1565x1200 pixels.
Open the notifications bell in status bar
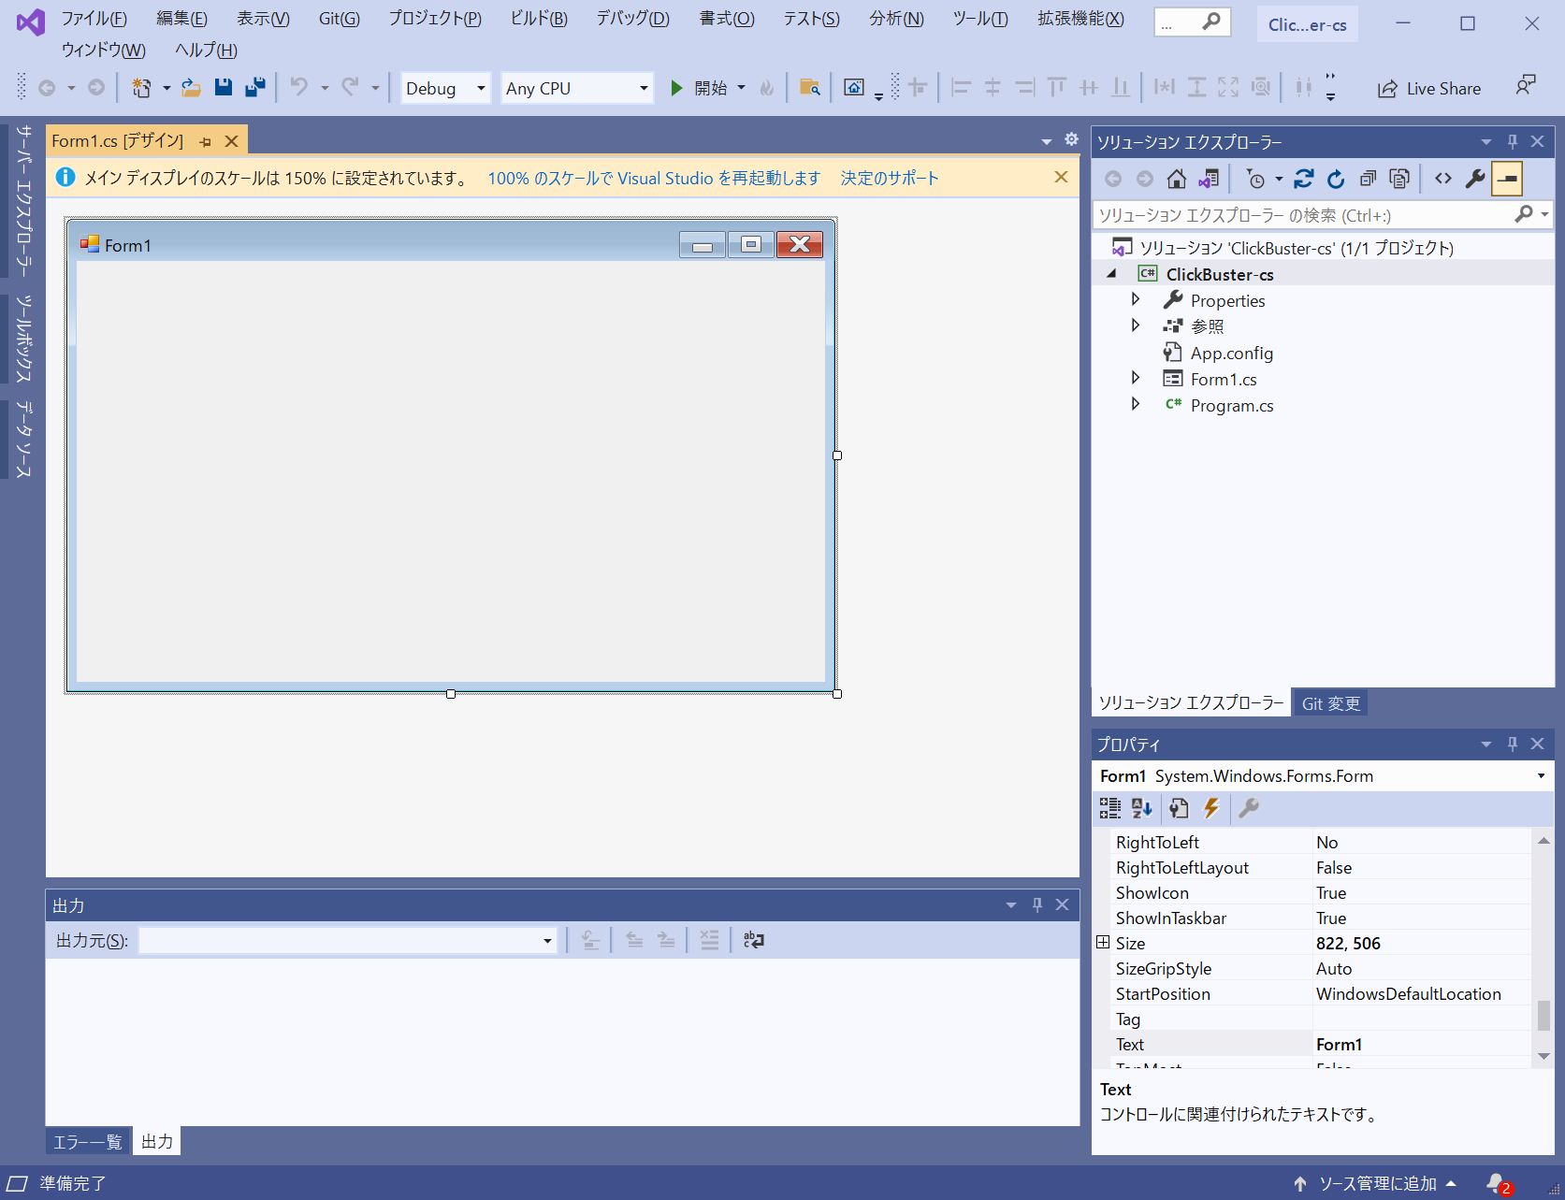pyautogui.click(x=1498, y=1183)
